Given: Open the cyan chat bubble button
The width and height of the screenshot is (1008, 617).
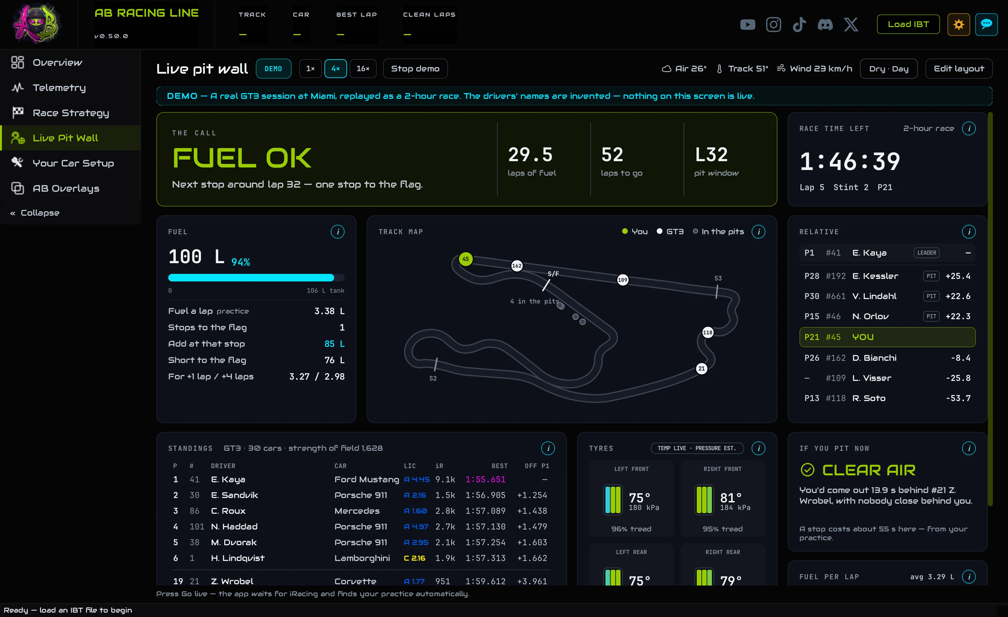Looking at the screenshot, I should click(986, 25).
